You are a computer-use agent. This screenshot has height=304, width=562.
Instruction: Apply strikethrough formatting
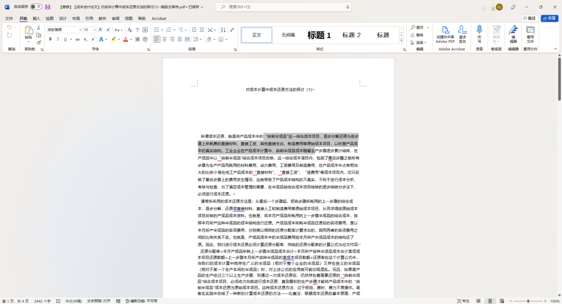tap(78, 39)
